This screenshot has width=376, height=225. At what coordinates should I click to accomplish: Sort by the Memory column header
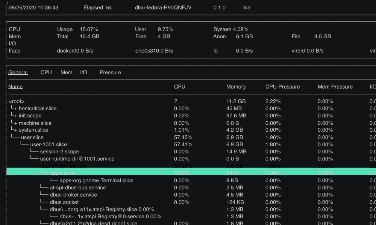pyautogui.click(x=236, y=87)
